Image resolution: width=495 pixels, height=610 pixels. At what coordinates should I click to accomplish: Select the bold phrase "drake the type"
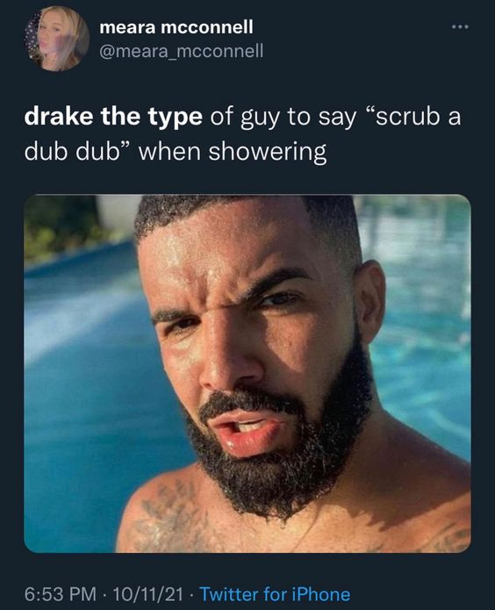(113, 117)
